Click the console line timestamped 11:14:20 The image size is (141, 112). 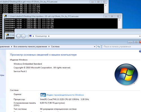coord(29,19)
